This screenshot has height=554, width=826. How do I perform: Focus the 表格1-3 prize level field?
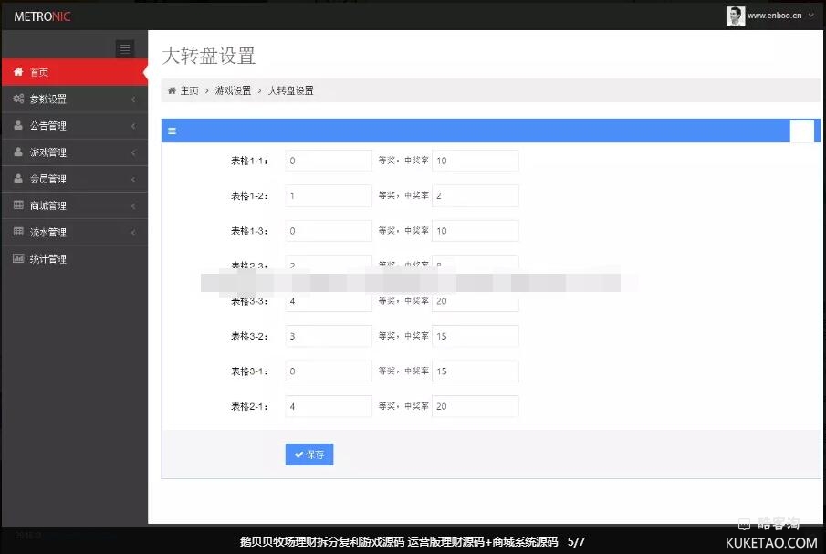click(x=329, y=231)
